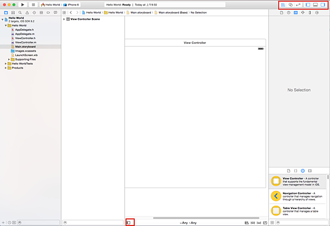
Task: Open the Pin constraints menu
Action: pyautogui.click(x=253, y=223)
